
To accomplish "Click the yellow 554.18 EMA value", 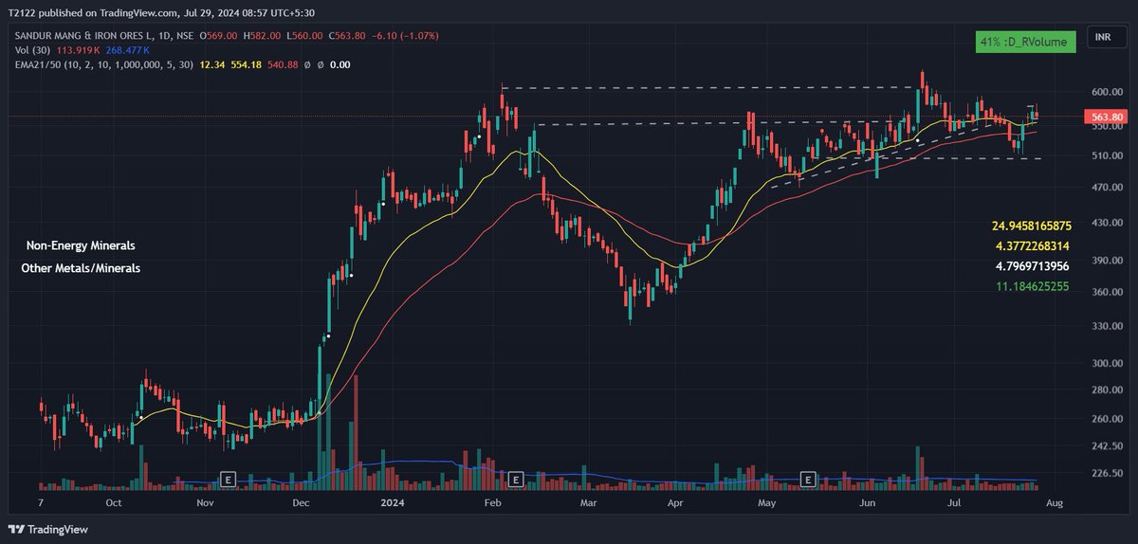I will [246, 64].
